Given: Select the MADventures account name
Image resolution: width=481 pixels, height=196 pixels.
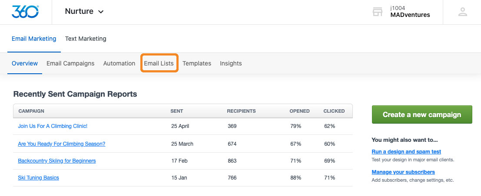Looking at the screenshot, I should click(x=410, y=15).
